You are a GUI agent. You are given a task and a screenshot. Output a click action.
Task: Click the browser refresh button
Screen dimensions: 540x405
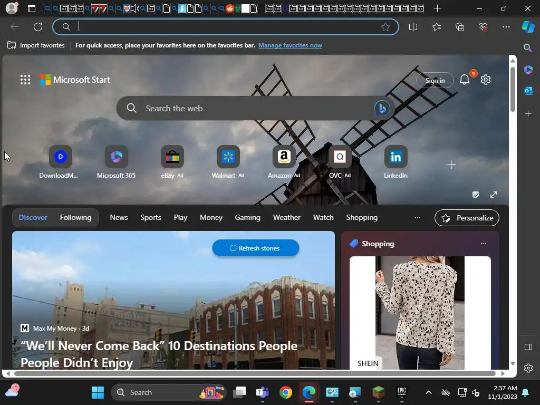pos(38,27)
